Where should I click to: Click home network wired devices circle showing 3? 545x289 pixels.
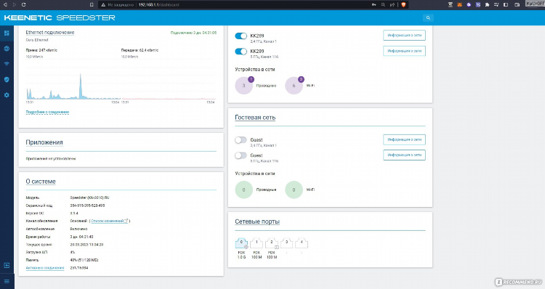click(x=244, y=86)
